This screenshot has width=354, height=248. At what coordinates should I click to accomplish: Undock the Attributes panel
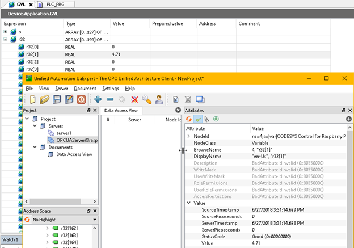[x=344, y=110]
